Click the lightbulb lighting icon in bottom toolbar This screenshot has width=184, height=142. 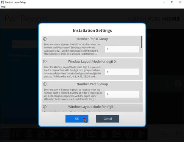point(66,134)
